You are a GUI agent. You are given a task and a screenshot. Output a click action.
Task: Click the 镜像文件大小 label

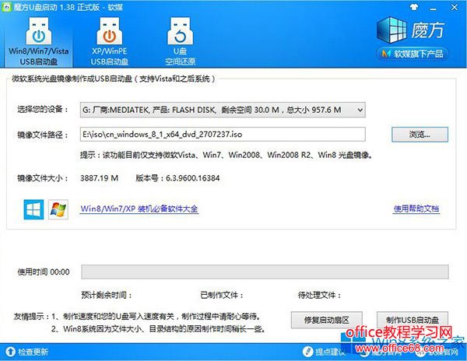pos(43,178)
